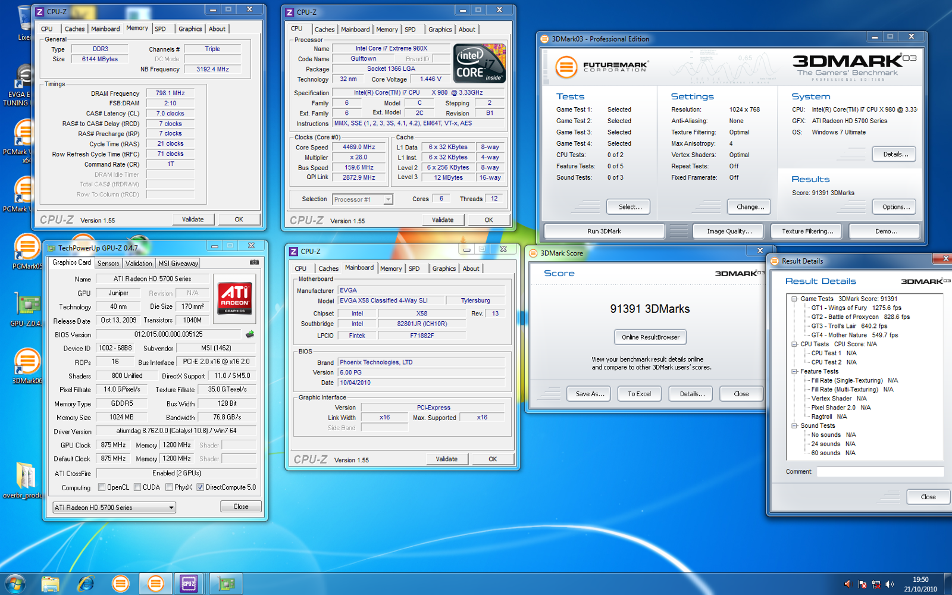This screenshot has height=595, width=952.
Task: Click the Run 3DMark button
Action: pos(604,231)
